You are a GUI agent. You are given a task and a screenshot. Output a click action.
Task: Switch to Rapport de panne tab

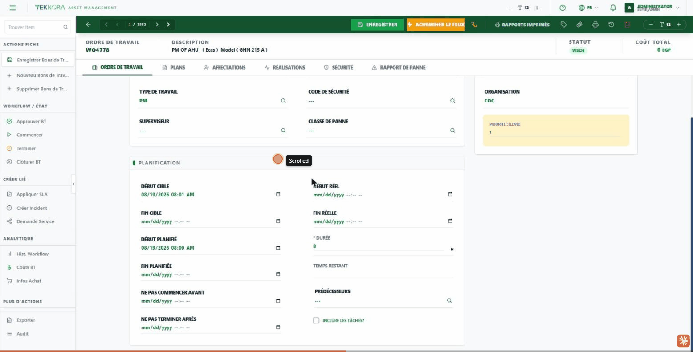pyautogui.click(x=399, y=67)
